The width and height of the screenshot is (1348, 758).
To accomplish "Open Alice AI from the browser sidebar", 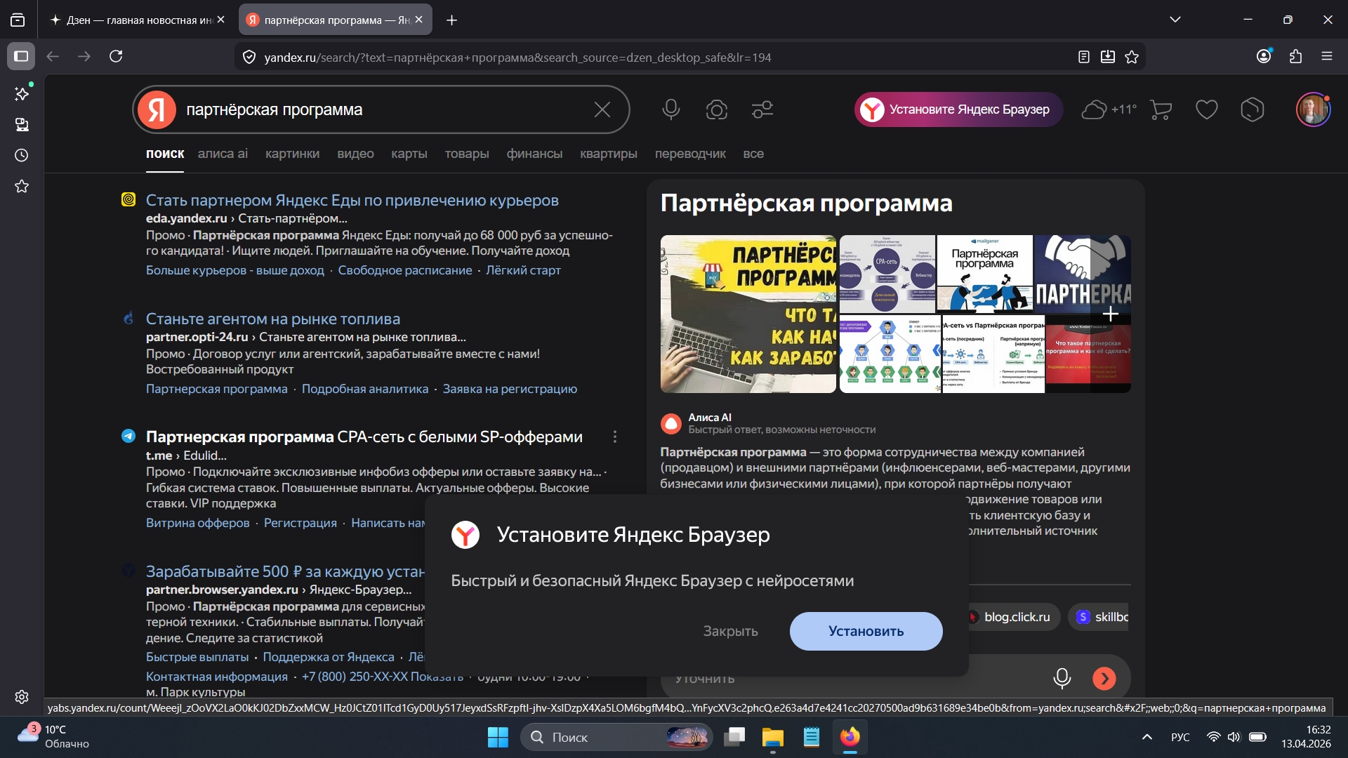I will 22,93.
